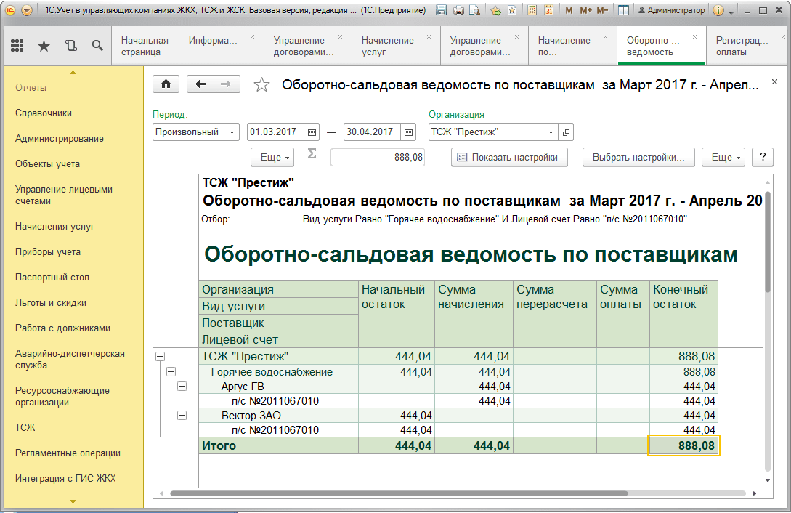Image resolution: width=791 pixels, height=513 pixels.
Task: Open the search magnifier icon
Action: coord(97,46)
